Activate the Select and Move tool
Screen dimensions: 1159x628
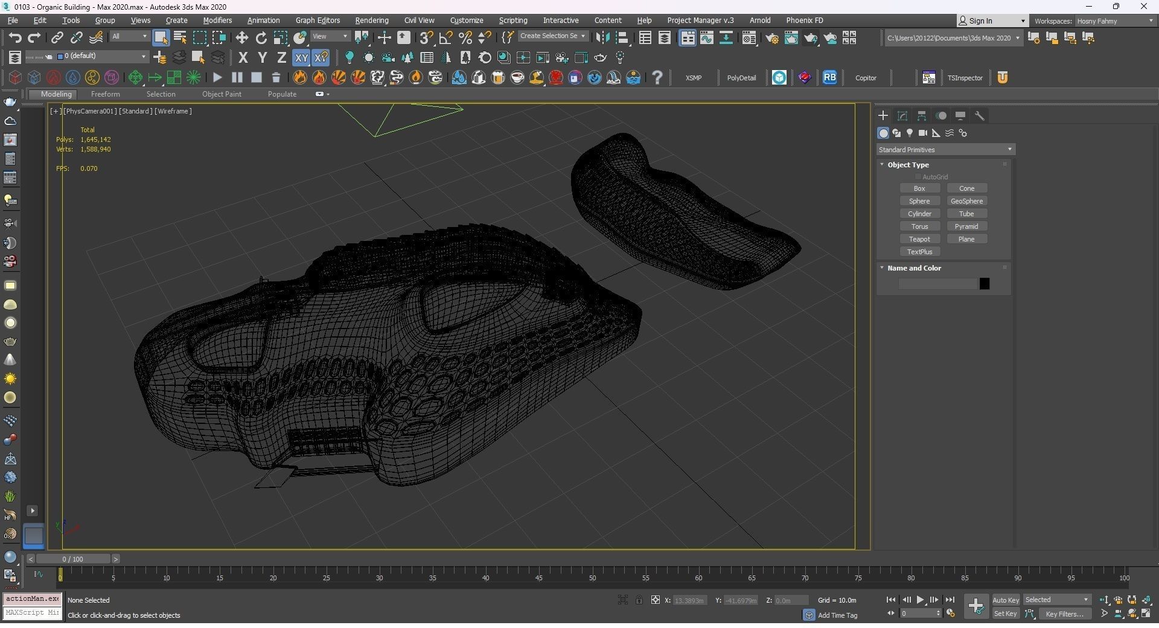pos(241,38)
